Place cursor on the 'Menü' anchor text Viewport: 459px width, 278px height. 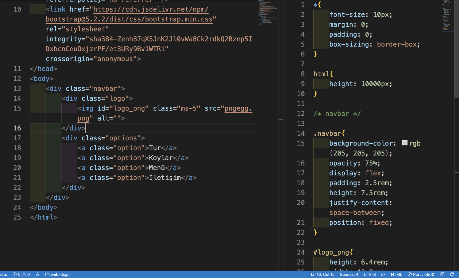coord(157,168)
